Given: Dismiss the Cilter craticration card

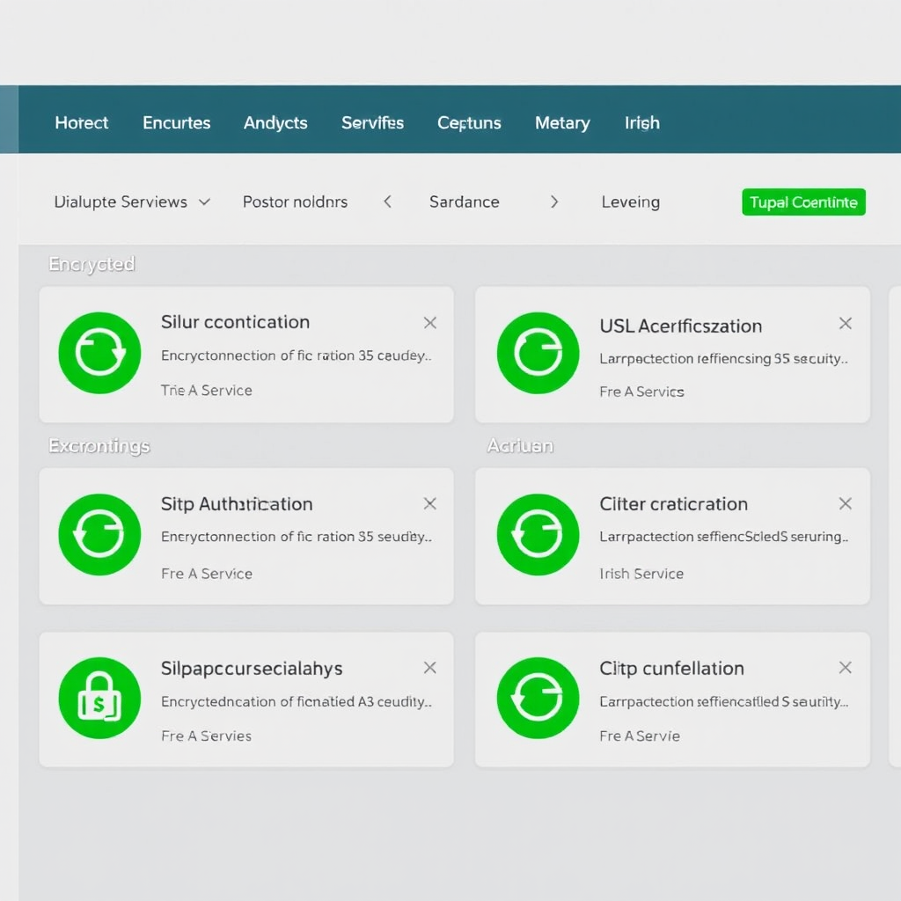Looking at the screenshot, I should click(846, 504).
